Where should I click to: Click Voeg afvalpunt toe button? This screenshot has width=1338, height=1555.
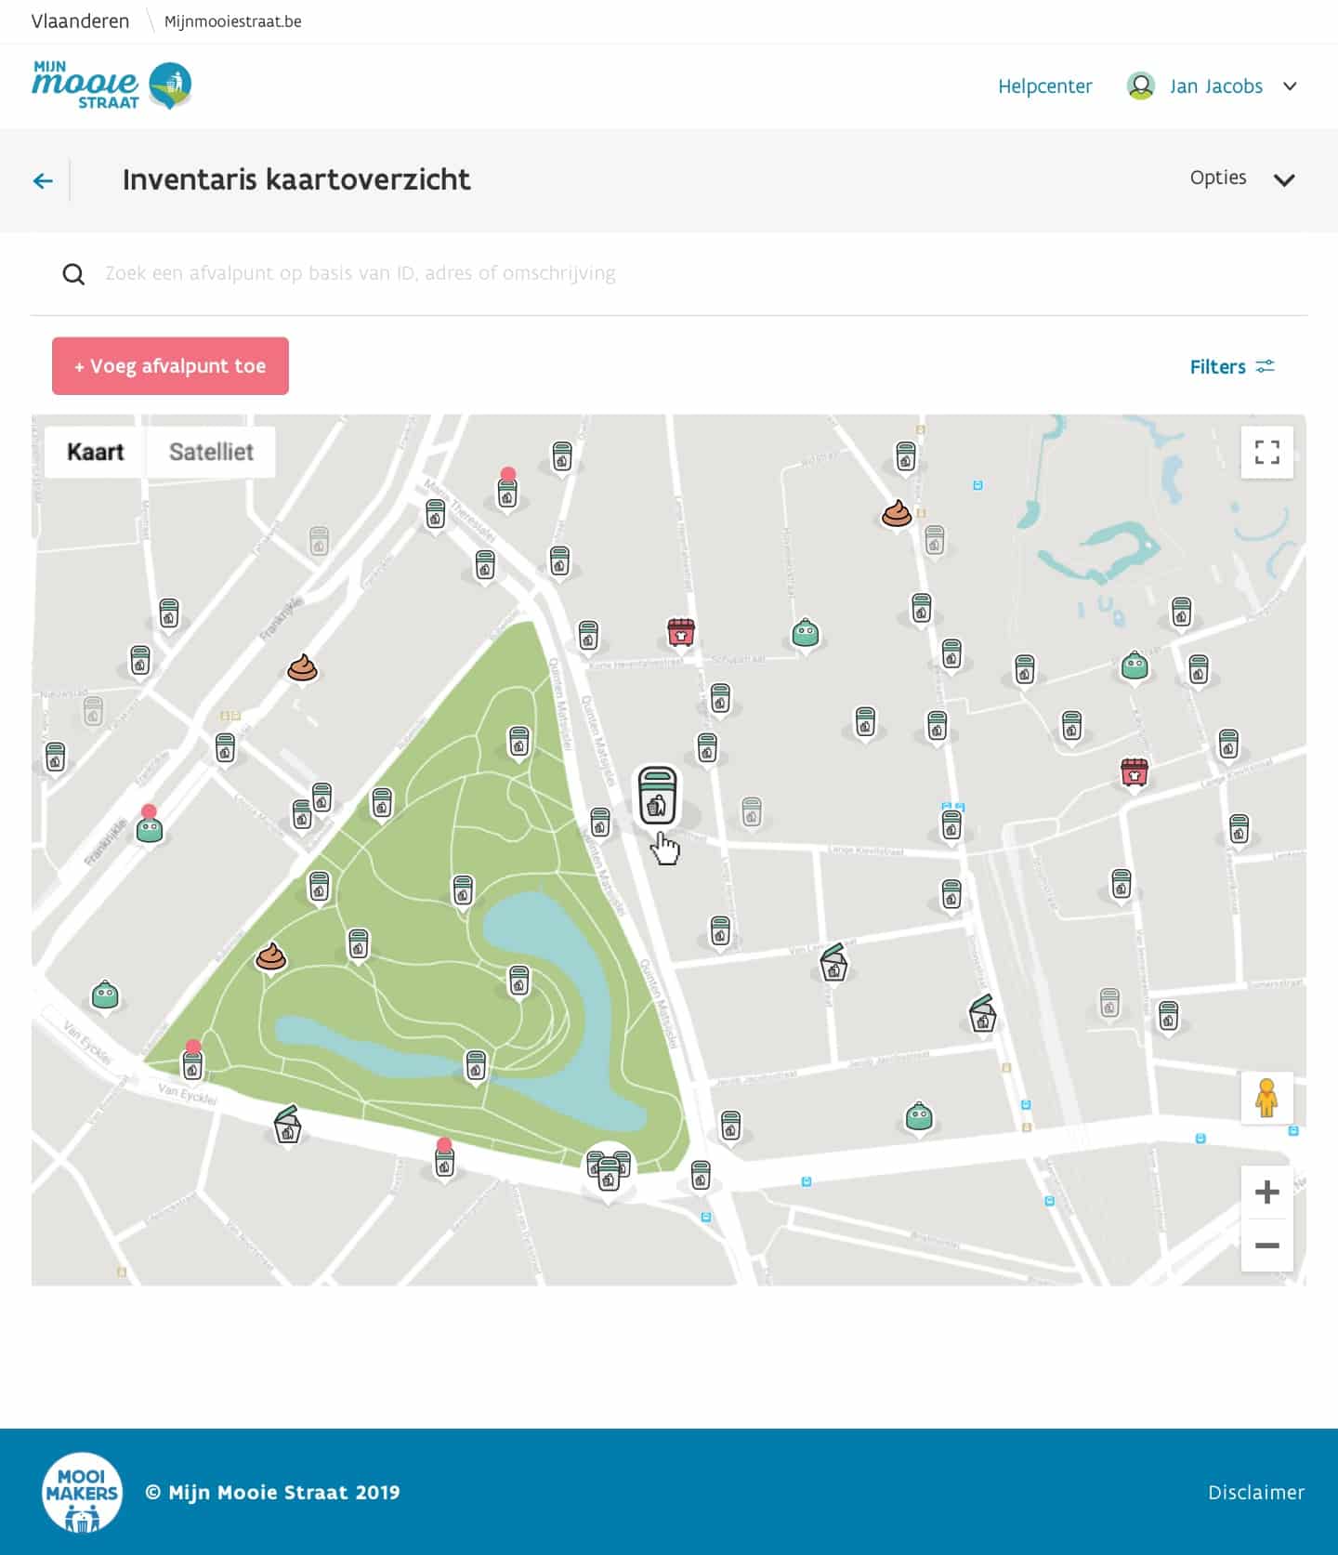(170, 366)
